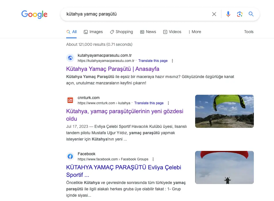This screenshot has width=274, height=201.
Task: Open three-dot menu of kutahyayamacparasutu.com.tr result
Action: [172, 61]
